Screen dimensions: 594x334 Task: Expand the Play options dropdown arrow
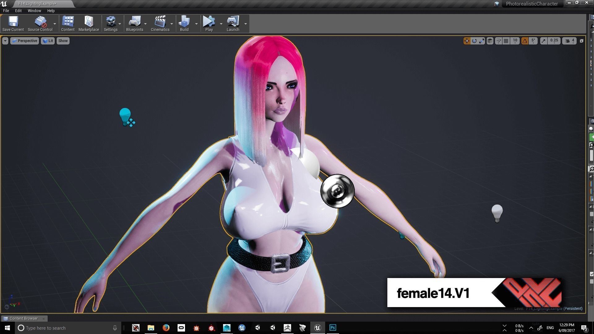click(221, 24)
